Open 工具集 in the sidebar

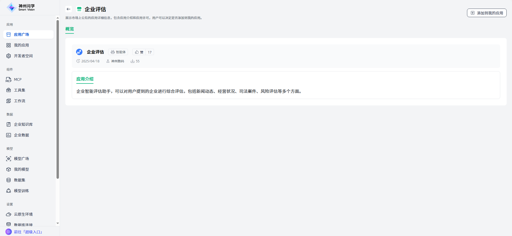(20, 90)
